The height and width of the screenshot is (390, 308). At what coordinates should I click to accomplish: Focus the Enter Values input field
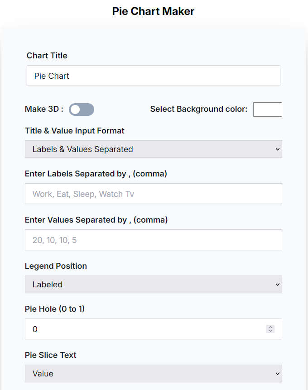pos(154,240)
